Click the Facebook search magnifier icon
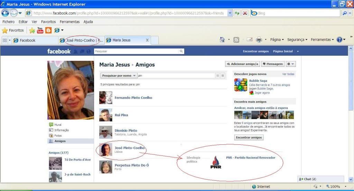The image size is (354, 191). [x=181, y=51]
